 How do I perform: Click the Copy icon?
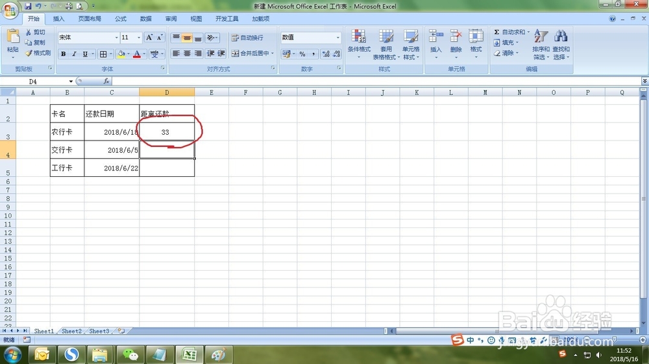pyautogui.click(x=28, y=43)
